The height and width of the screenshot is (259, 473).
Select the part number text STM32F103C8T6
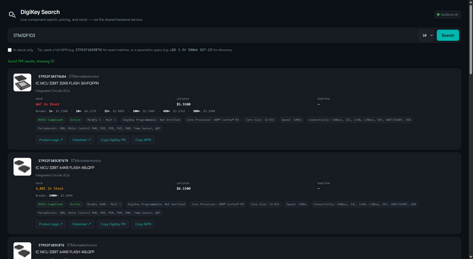tap(51, 245)
